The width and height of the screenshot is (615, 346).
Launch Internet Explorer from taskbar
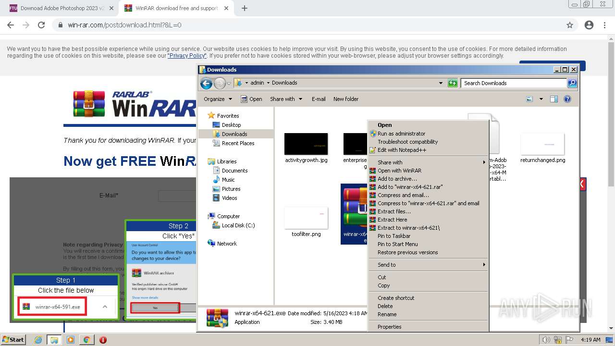[38, 340]
